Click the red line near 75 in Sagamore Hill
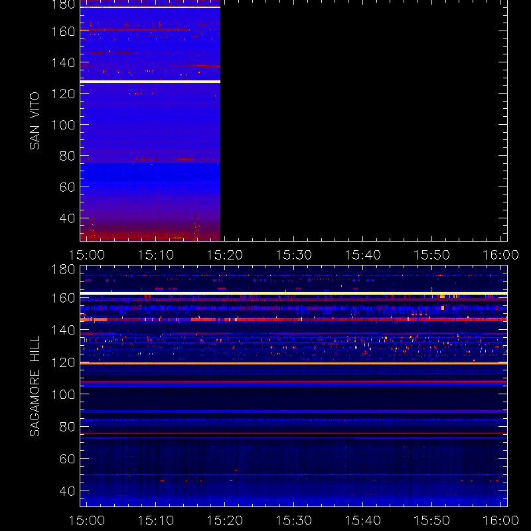The image size is (531, 531). pos(293,433)
